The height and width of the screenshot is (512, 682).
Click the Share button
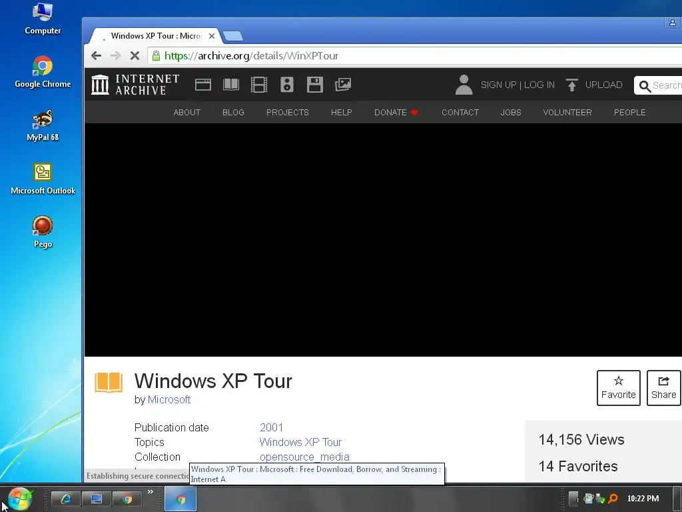[x=664, y=388]
